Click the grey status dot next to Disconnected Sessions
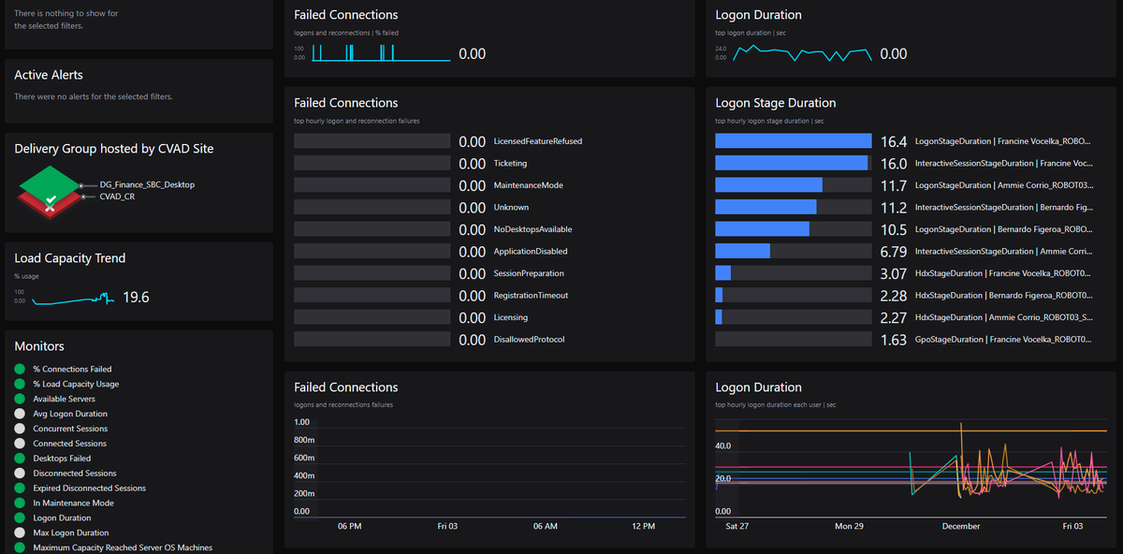 (x=20, y=474)
